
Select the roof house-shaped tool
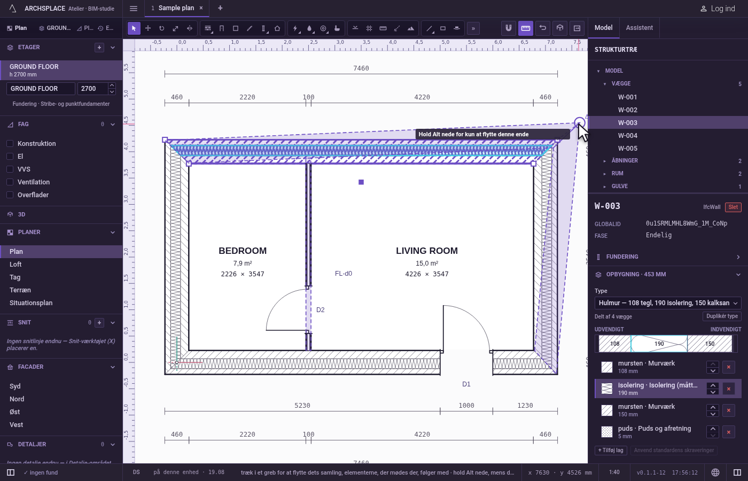tap(277, 28)
